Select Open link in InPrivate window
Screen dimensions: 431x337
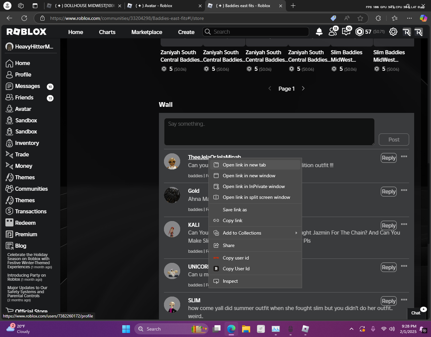tap(255, 186)
